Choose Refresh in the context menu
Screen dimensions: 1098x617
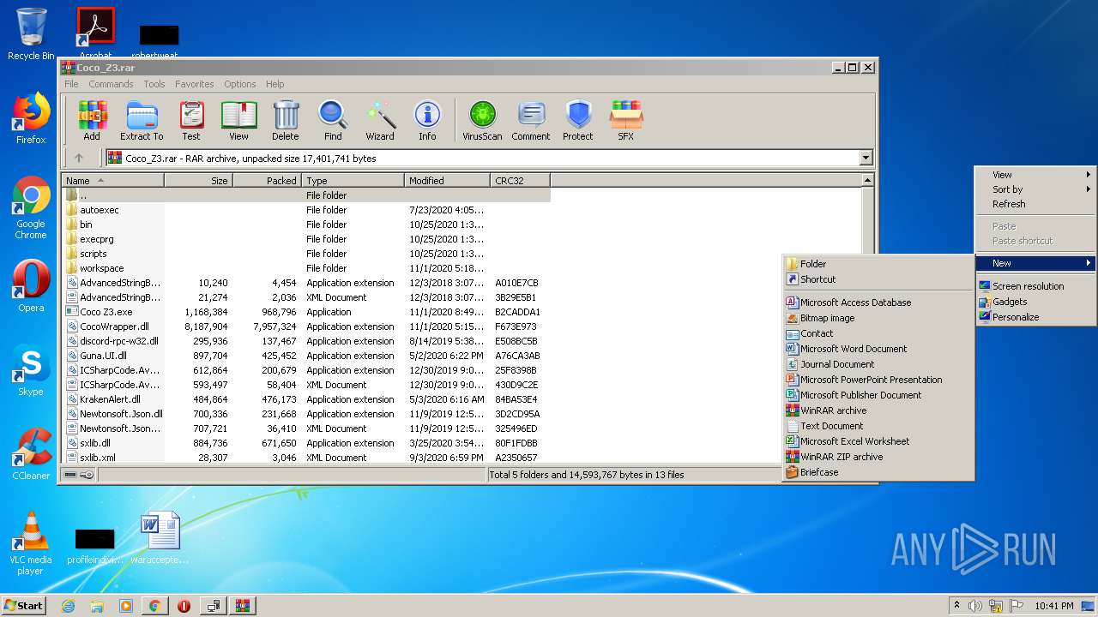pyautogui.click(x=1035, y=204)
